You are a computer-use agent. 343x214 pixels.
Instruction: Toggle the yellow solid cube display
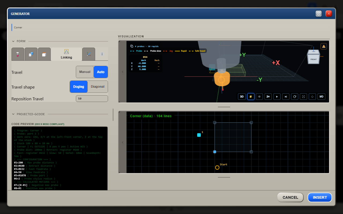pyautogui.click(x=251, y=97)
